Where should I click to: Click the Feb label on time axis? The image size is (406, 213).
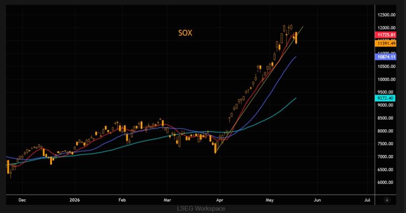coord(122,200)
